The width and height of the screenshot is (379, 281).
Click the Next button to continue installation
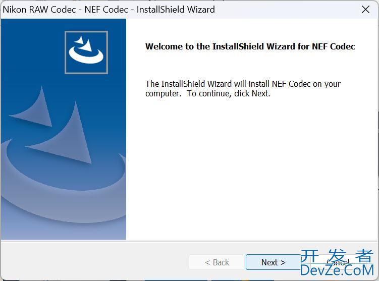coord(273,262)
